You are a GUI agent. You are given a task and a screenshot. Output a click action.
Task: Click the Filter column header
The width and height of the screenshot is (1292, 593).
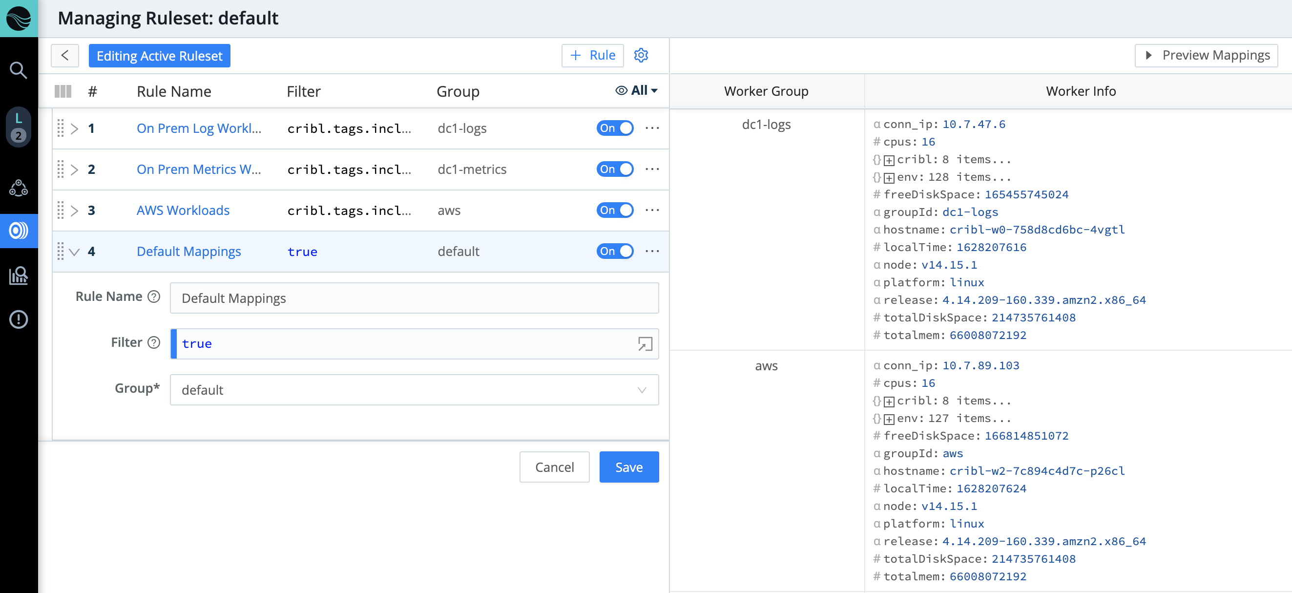coord(303,91)
